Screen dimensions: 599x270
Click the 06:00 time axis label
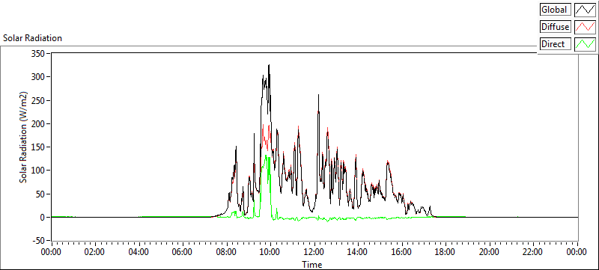coord(182,252)
